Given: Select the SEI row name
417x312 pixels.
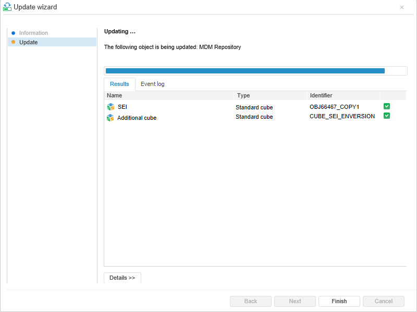Looking at the screenshot, I should [122, 107].
